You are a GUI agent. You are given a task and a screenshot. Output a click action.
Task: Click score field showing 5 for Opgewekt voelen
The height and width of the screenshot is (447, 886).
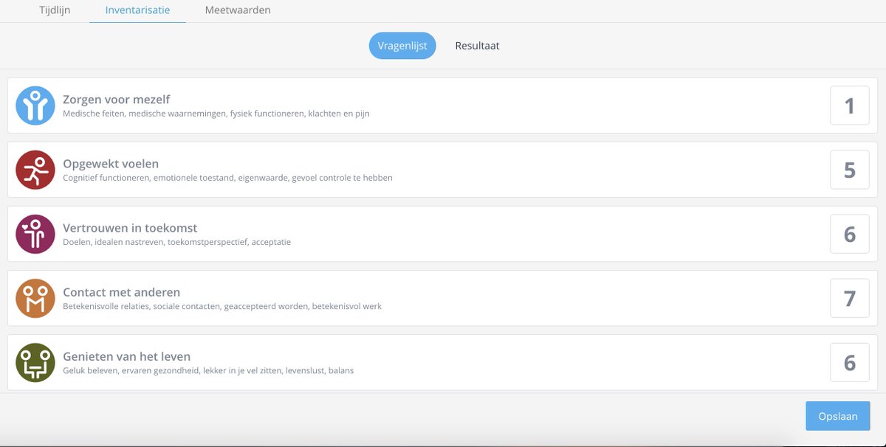850,170
